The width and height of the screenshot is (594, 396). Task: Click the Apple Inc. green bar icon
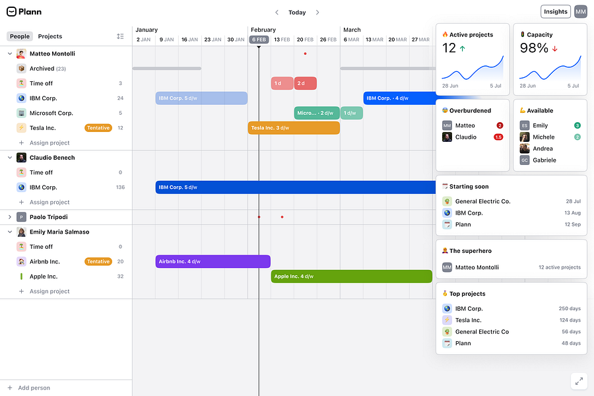click(21, 277)
